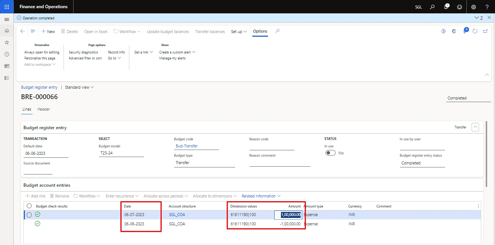
Task: Click budget check result icon for 06-06-2023
Action: 38,224
